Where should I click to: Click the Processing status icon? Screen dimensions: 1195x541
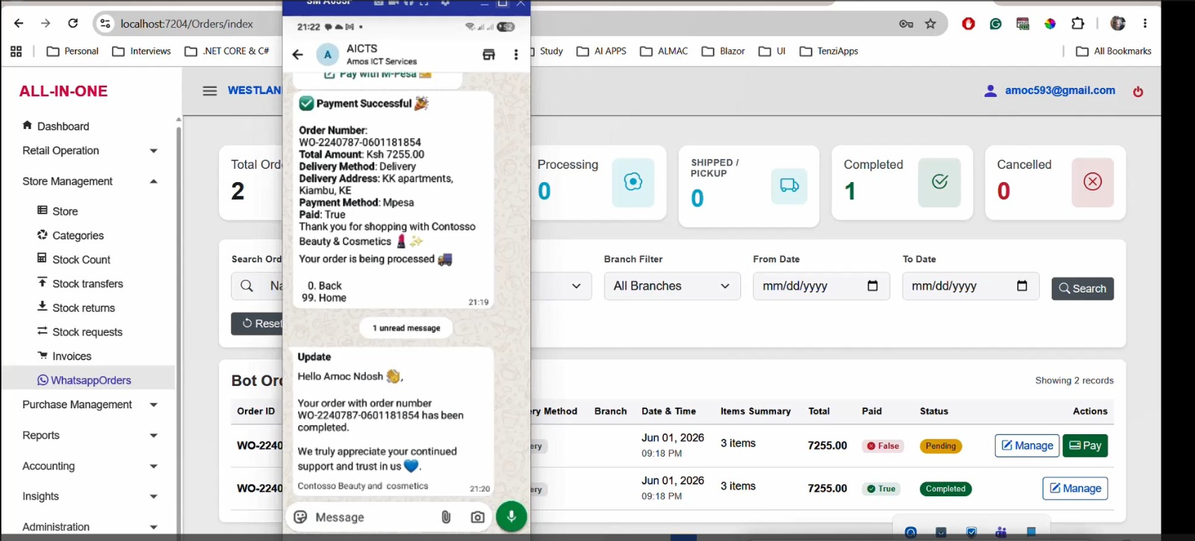click(x=633, y=182)
